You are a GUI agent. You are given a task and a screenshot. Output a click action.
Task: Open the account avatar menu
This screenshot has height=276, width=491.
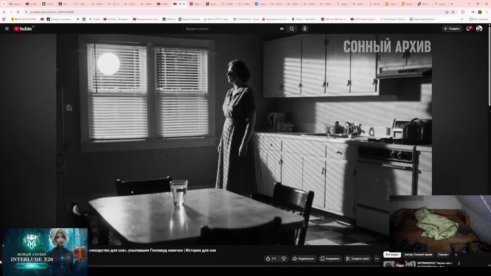pyautogui.click(x=479, y=29)
